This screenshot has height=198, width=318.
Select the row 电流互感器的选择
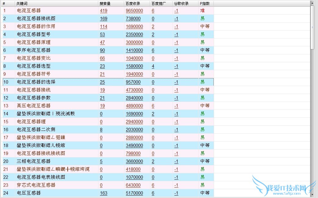(36, 82)
